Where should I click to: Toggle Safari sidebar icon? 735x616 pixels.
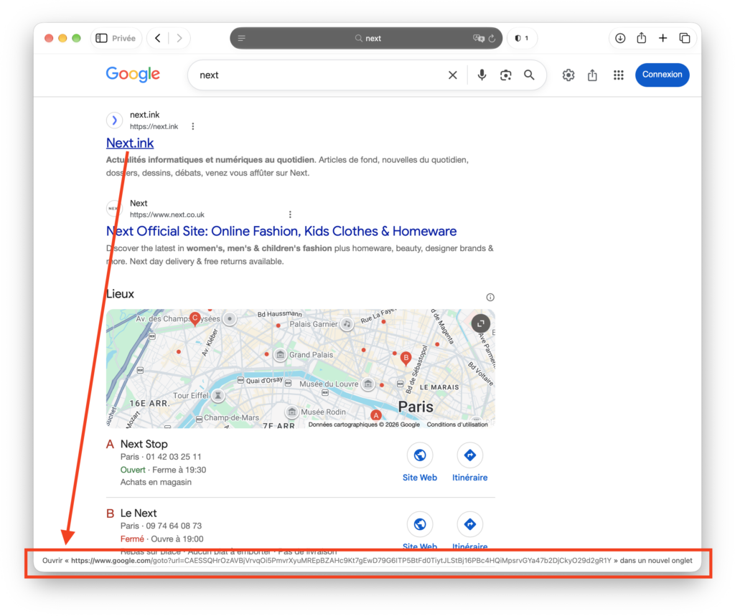101,38
